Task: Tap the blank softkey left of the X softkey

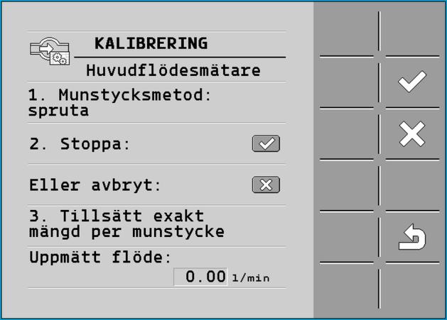Action: pos(347,134)
